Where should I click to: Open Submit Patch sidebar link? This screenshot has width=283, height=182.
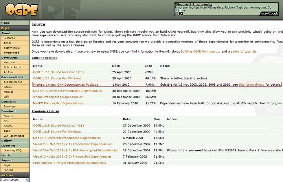coord(12,67)
